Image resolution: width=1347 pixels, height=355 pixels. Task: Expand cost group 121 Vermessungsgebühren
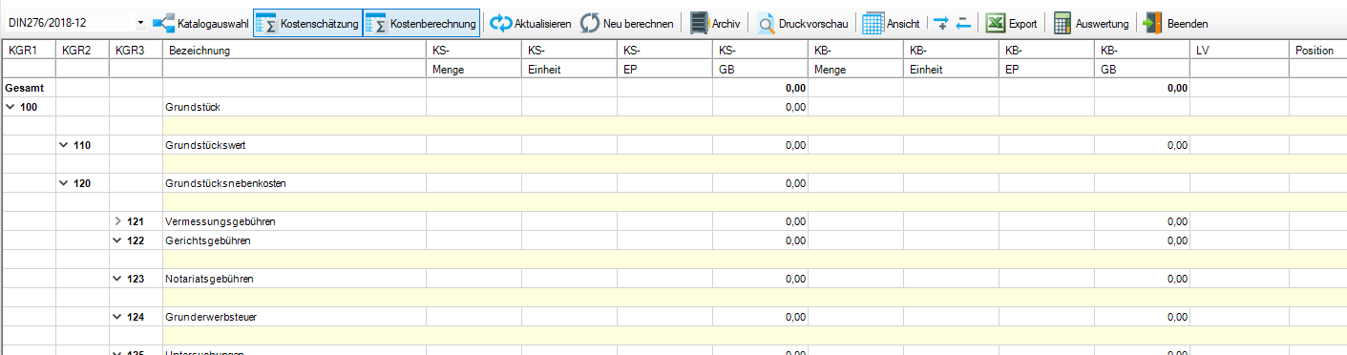pos(117,221)
